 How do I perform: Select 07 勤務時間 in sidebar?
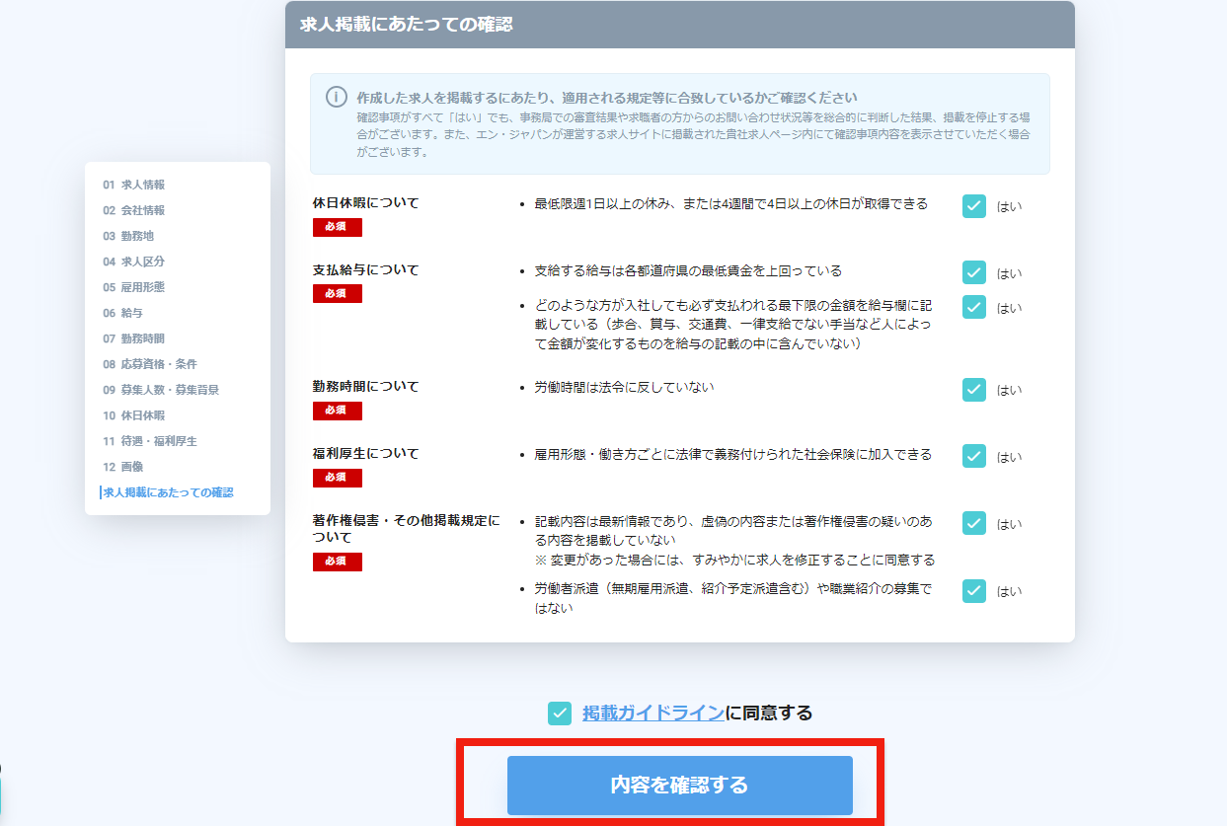[x=133, y=338]
